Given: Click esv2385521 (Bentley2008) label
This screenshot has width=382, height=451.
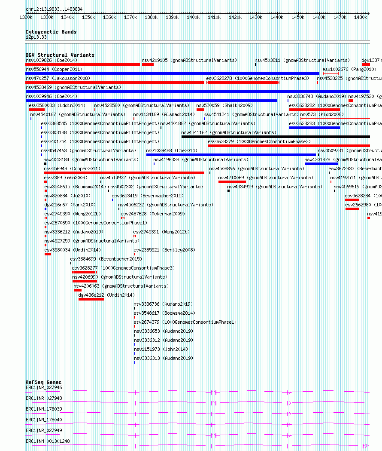Looking at the screenshot, I should point(164,250).
